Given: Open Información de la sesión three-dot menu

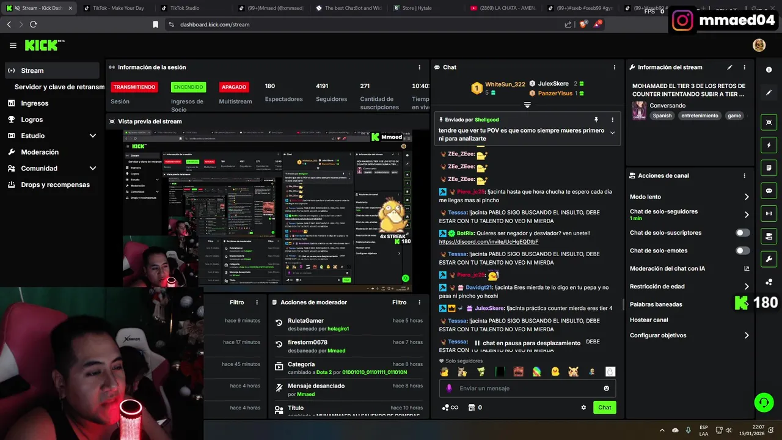Looking at the screenshot, I should (419, 67).
